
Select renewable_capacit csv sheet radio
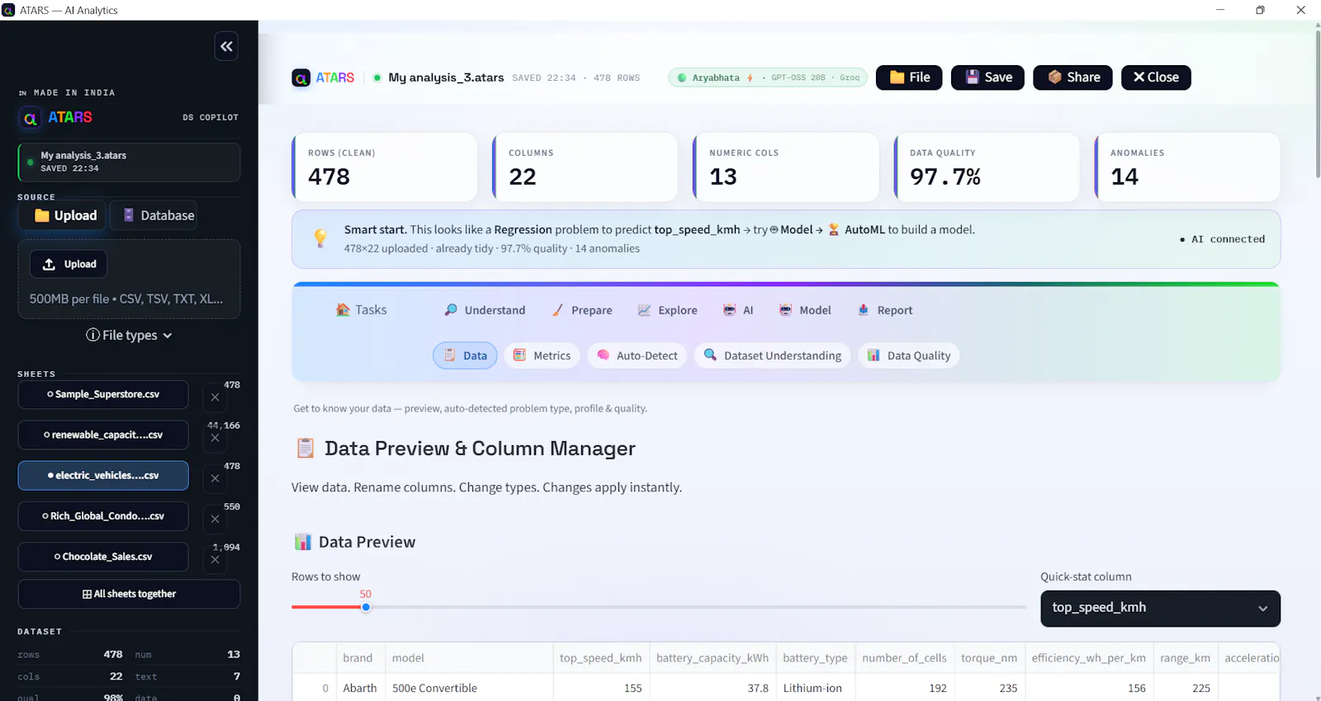103,435
